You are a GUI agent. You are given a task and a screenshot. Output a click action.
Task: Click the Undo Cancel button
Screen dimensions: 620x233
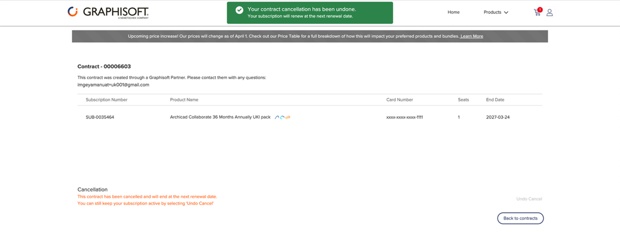coord(529,199)
